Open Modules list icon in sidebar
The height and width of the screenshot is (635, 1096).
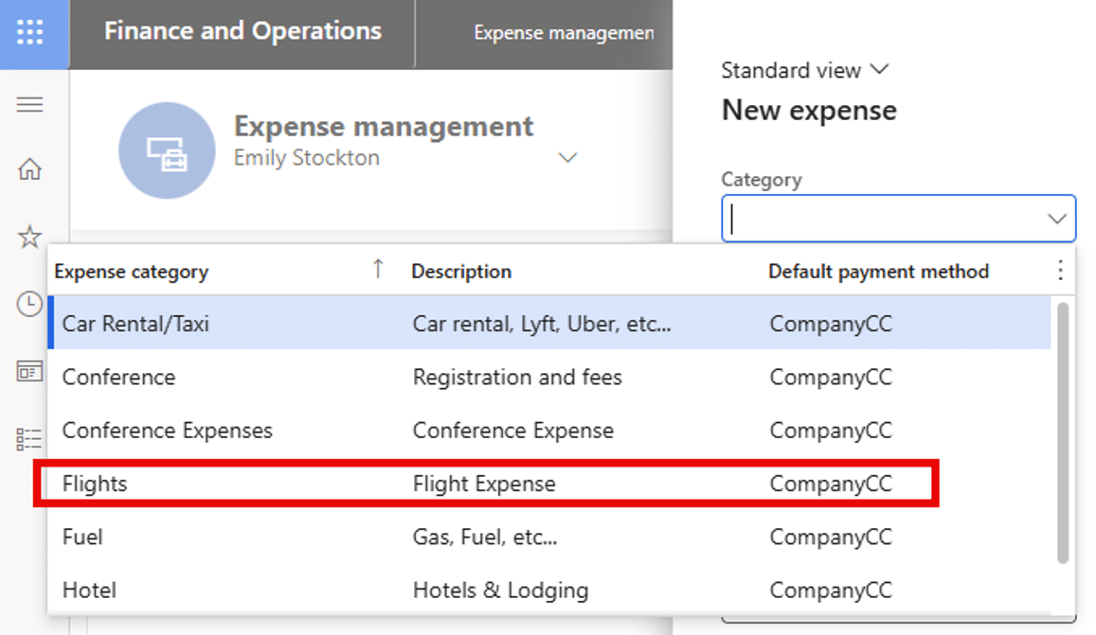[x=30, y=438]
